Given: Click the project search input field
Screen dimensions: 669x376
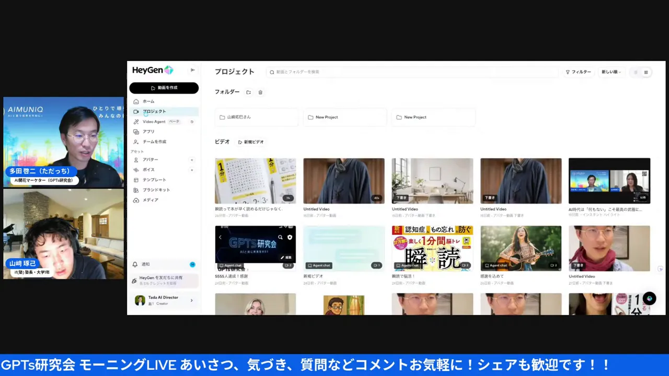Looking at the screenshot, I should (413, 72).
